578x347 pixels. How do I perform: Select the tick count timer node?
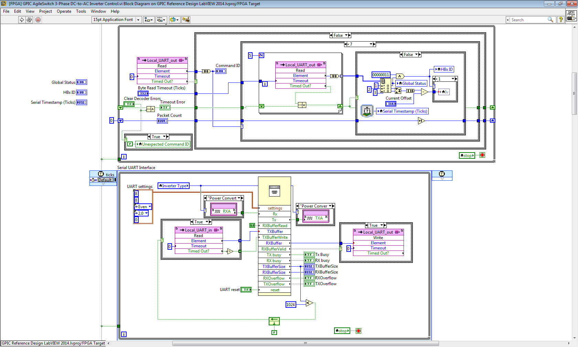pos(367,111)
